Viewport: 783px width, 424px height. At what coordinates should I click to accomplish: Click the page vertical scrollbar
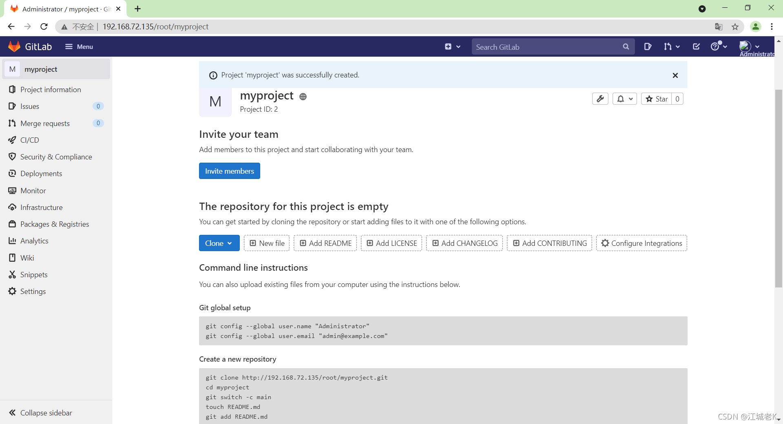779,188
